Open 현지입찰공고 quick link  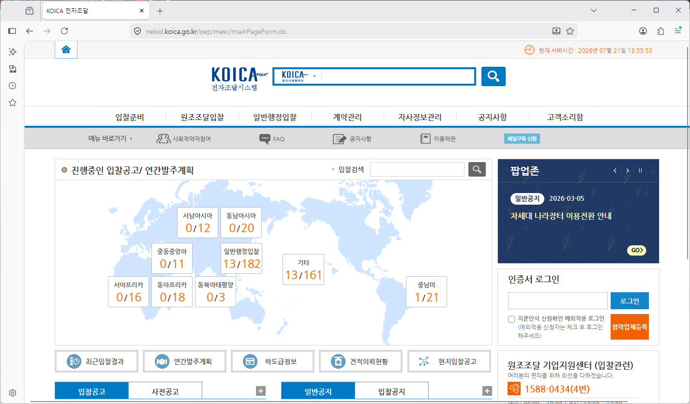450,361
